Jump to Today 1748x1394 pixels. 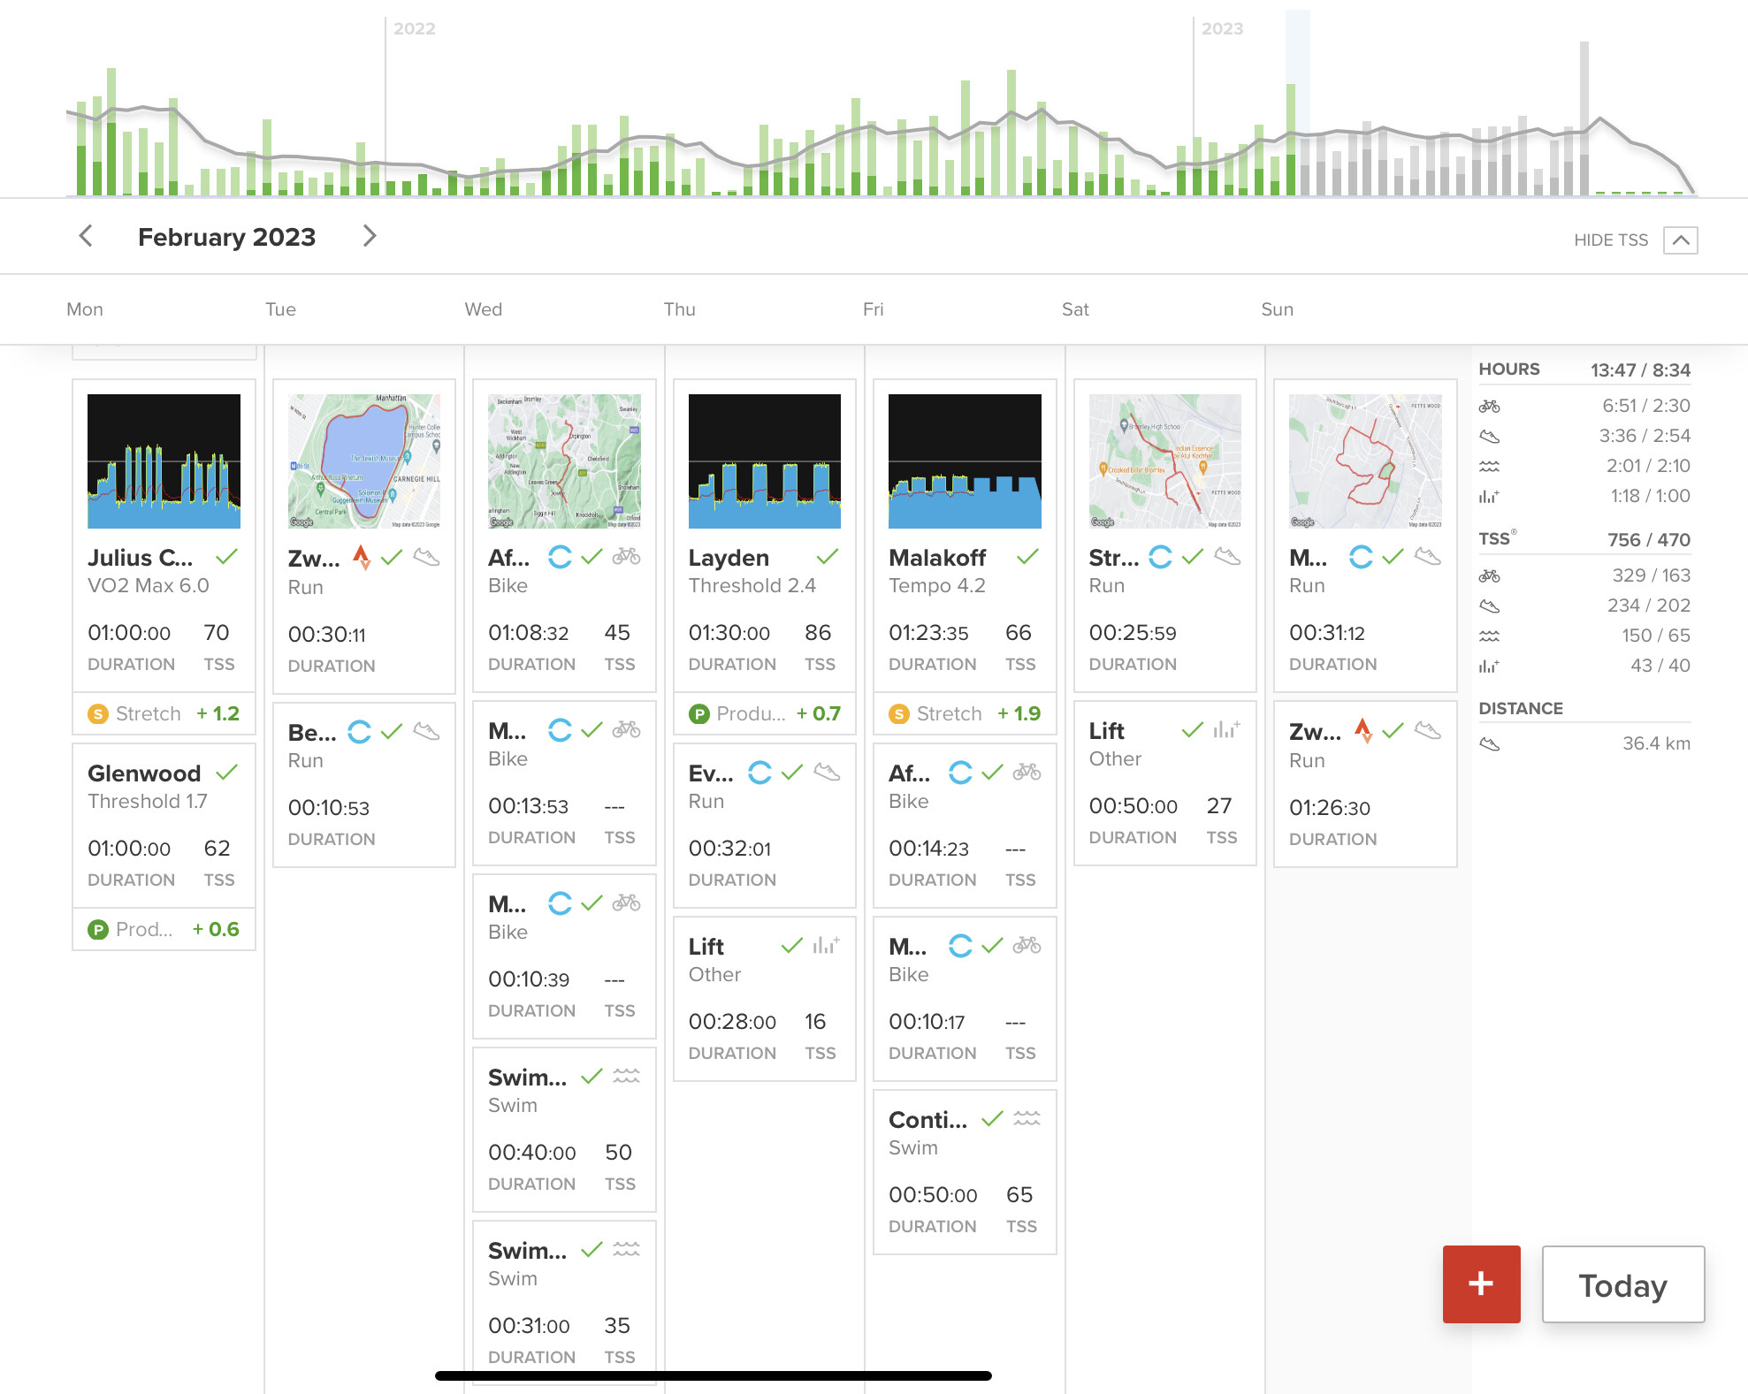(x=1623, y=1284)
